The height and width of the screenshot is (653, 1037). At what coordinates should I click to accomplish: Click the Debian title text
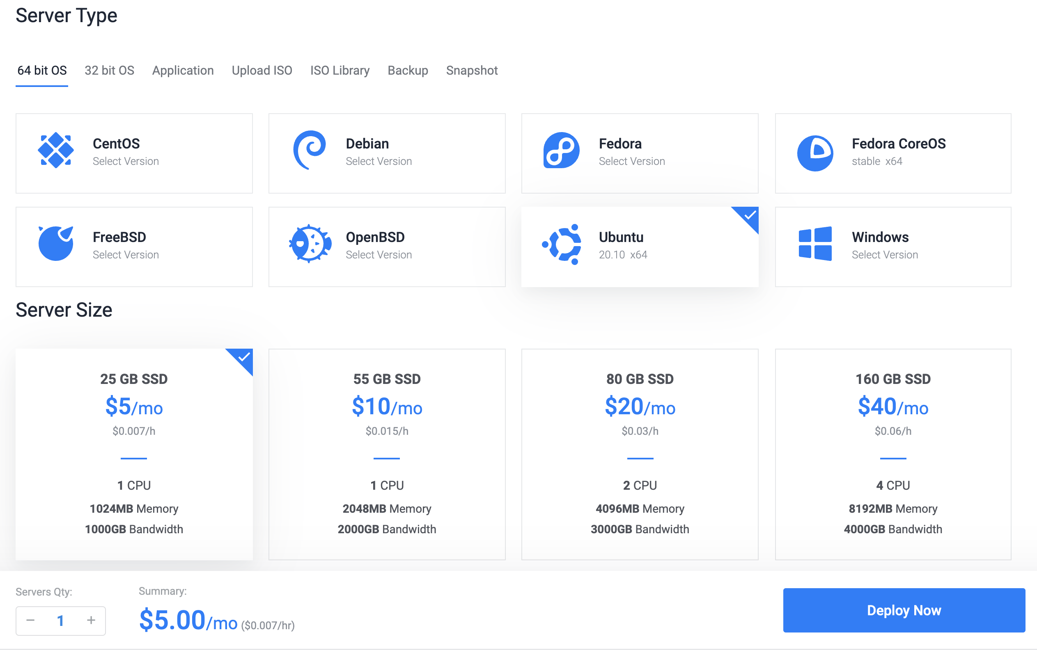(x=367, y=143)
